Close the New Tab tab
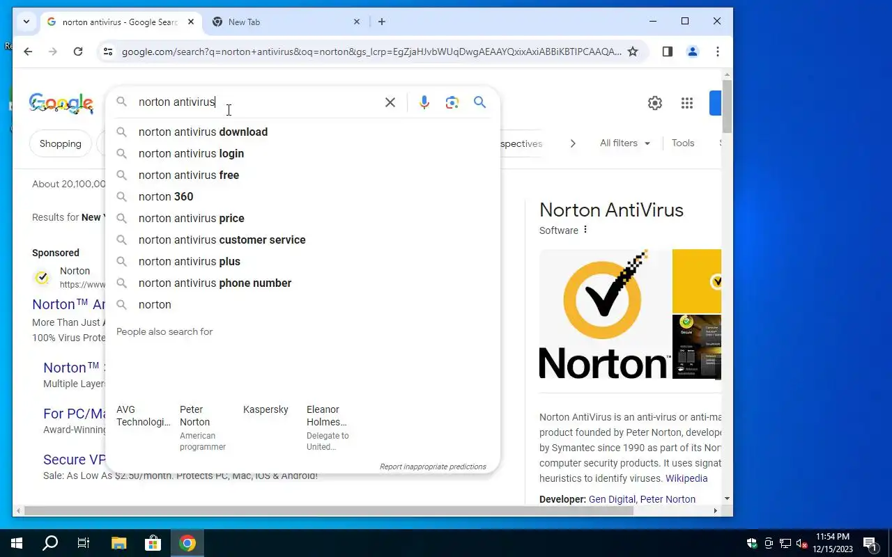This screenshot has height=557, width=892. point(357,22)
